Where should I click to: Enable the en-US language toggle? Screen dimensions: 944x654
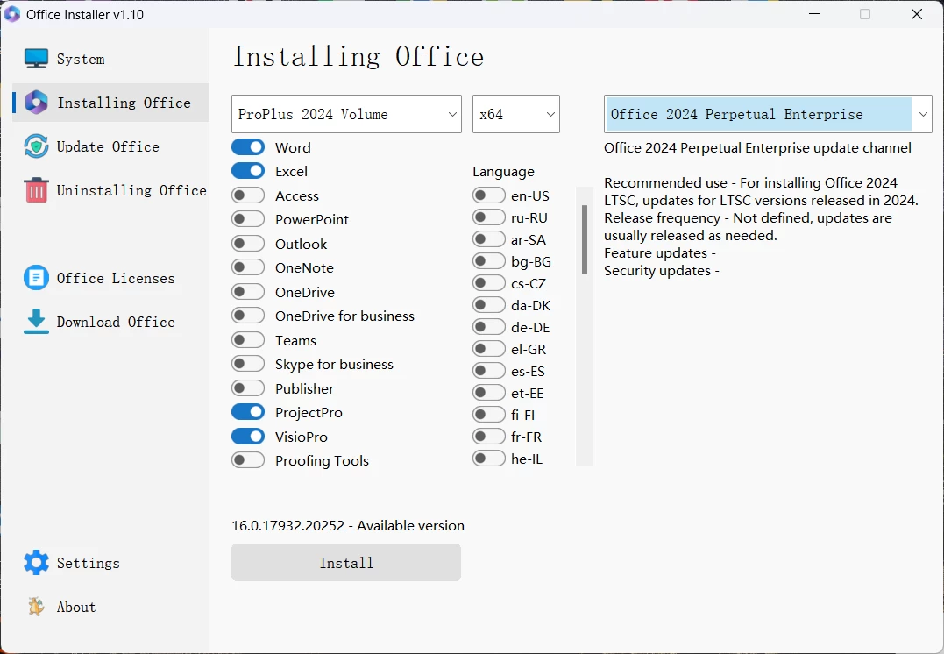click(x=489, y=195)
